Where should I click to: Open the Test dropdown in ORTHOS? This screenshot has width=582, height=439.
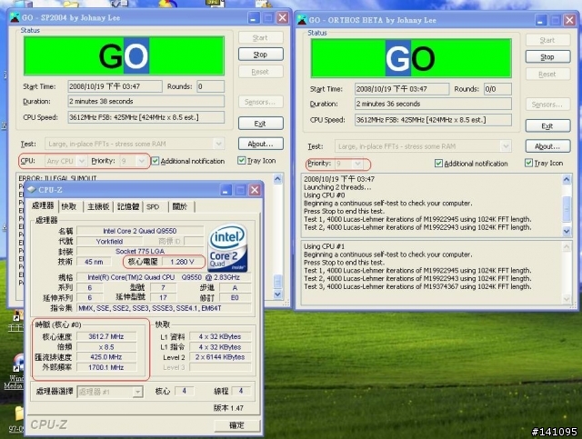(506, 146)
